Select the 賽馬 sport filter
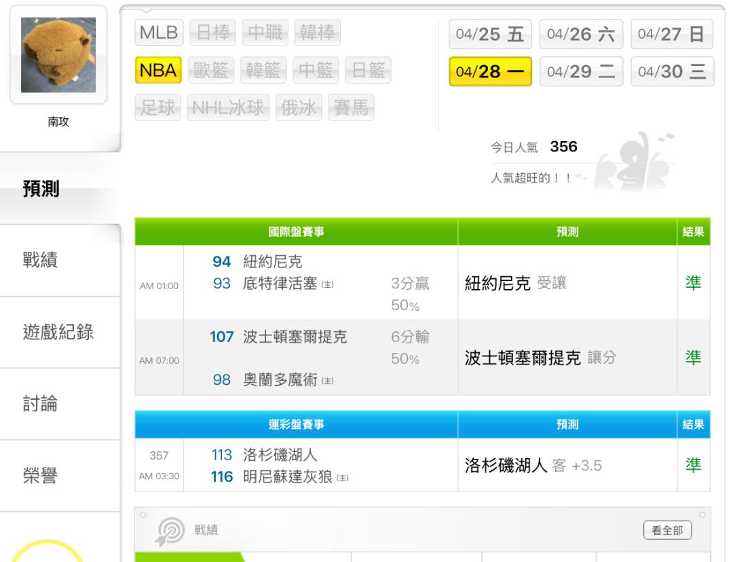733x562 pixels. click(351, 107)
